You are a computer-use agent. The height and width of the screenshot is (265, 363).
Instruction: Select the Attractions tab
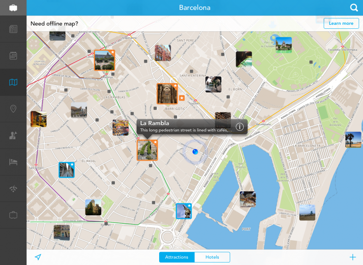tap(177, 257)
